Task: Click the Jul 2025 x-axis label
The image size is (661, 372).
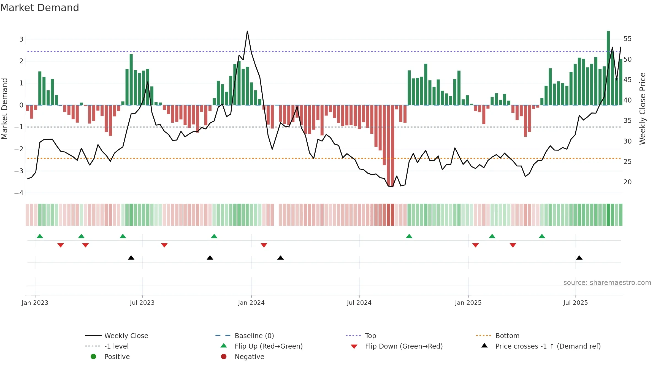Action: 576,303
